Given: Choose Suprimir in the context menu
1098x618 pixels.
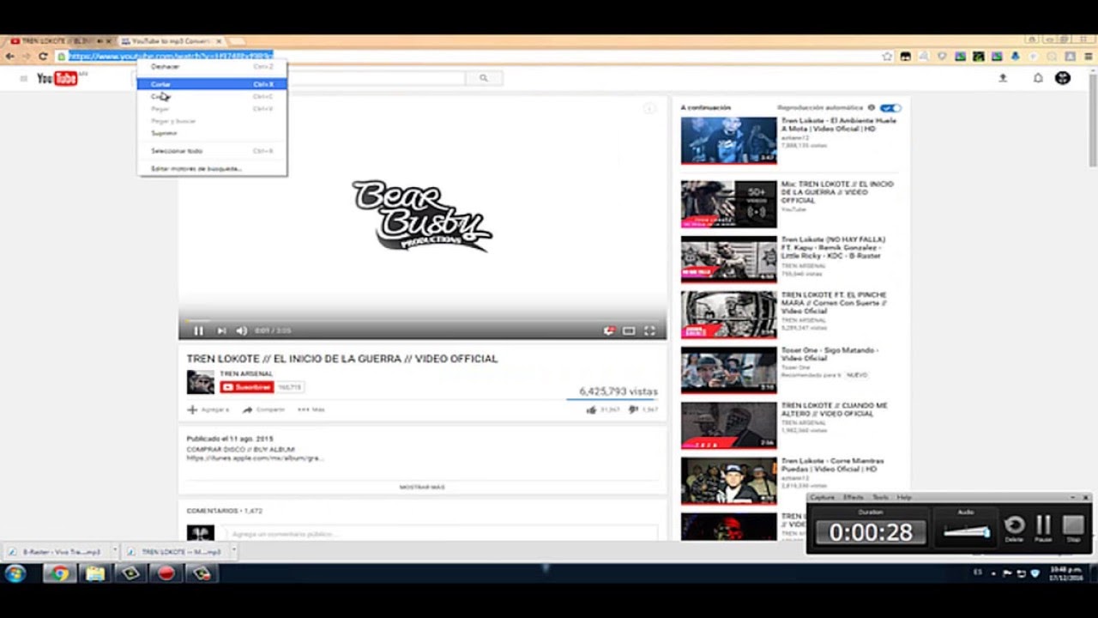Looking at the screenshot, I should [x=212, y=133].
